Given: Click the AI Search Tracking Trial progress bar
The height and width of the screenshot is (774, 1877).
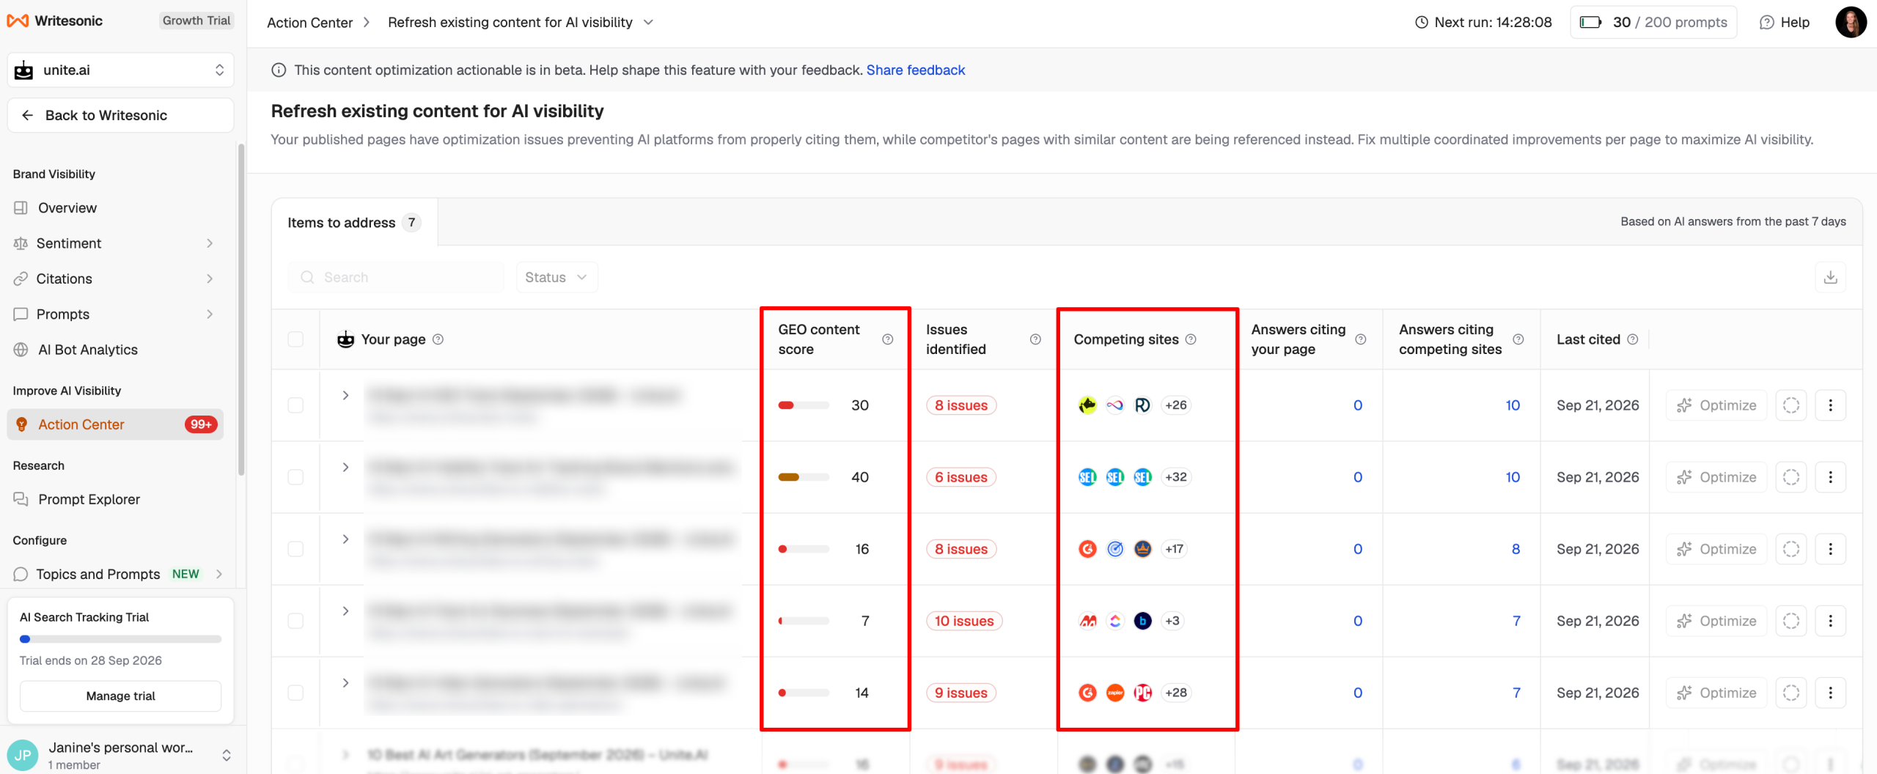Looking at the screenshot, I should (x=120, y=639).
